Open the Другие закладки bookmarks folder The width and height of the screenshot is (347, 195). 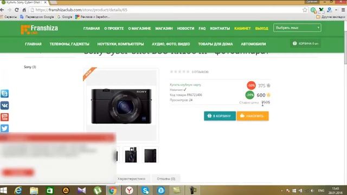[331, 17]
